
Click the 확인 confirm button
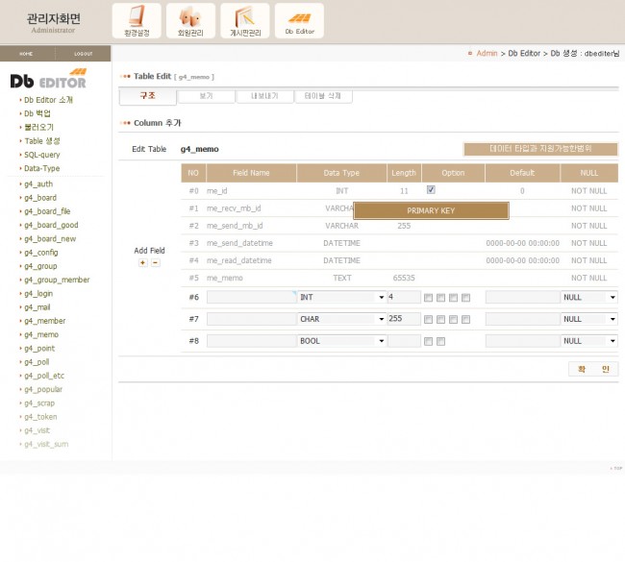point(592,369)
